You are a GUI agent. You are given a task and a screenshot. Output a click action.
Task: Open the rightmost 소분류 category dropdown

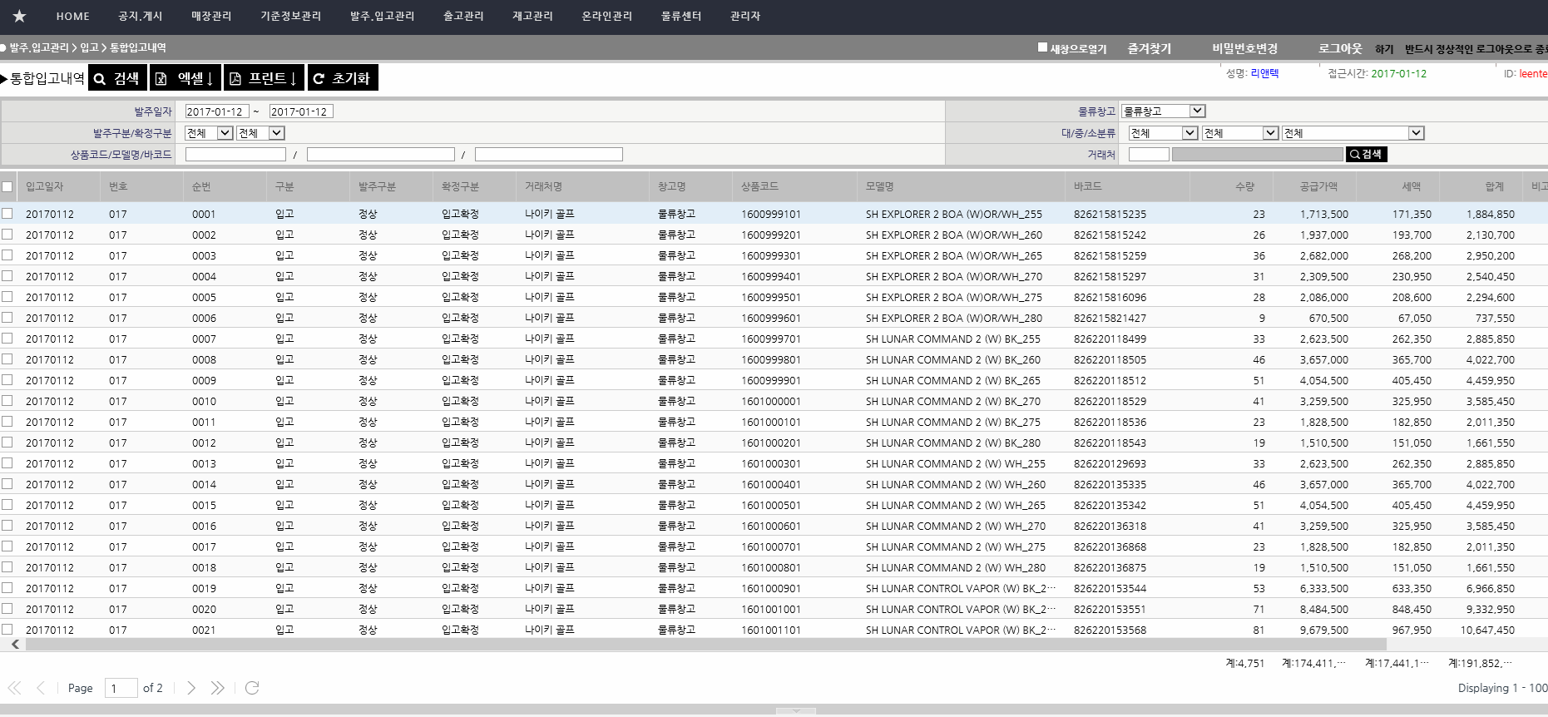tap(1353, 133)
